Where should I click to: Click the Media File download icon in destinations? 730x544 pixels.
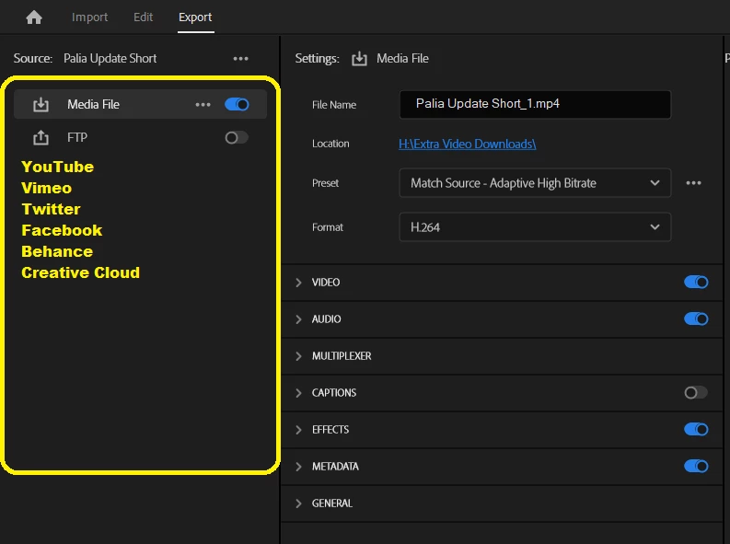[41, 105]
